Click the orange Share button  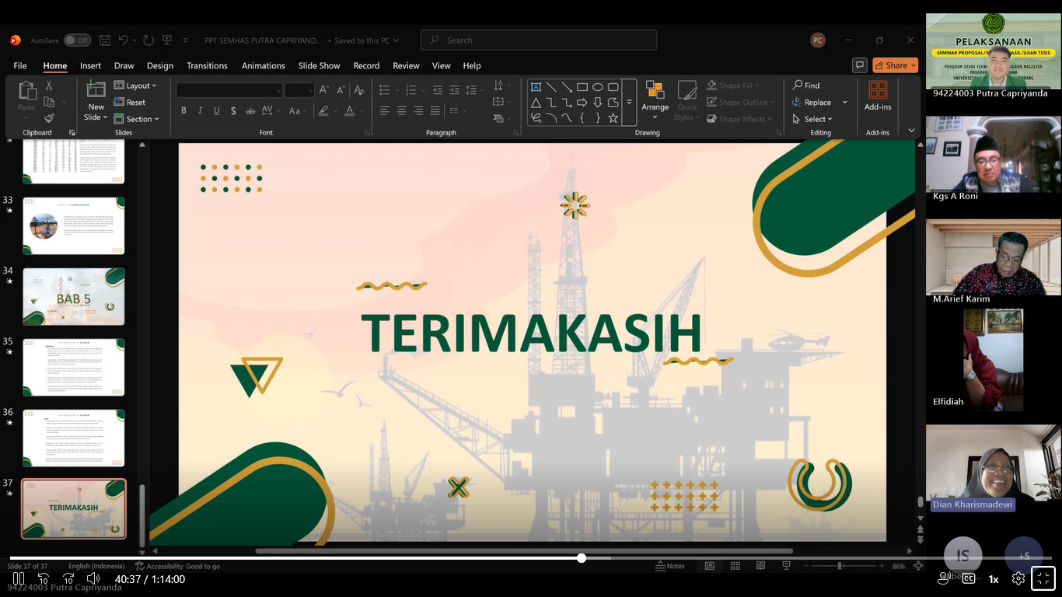click(x=895, y=65)
